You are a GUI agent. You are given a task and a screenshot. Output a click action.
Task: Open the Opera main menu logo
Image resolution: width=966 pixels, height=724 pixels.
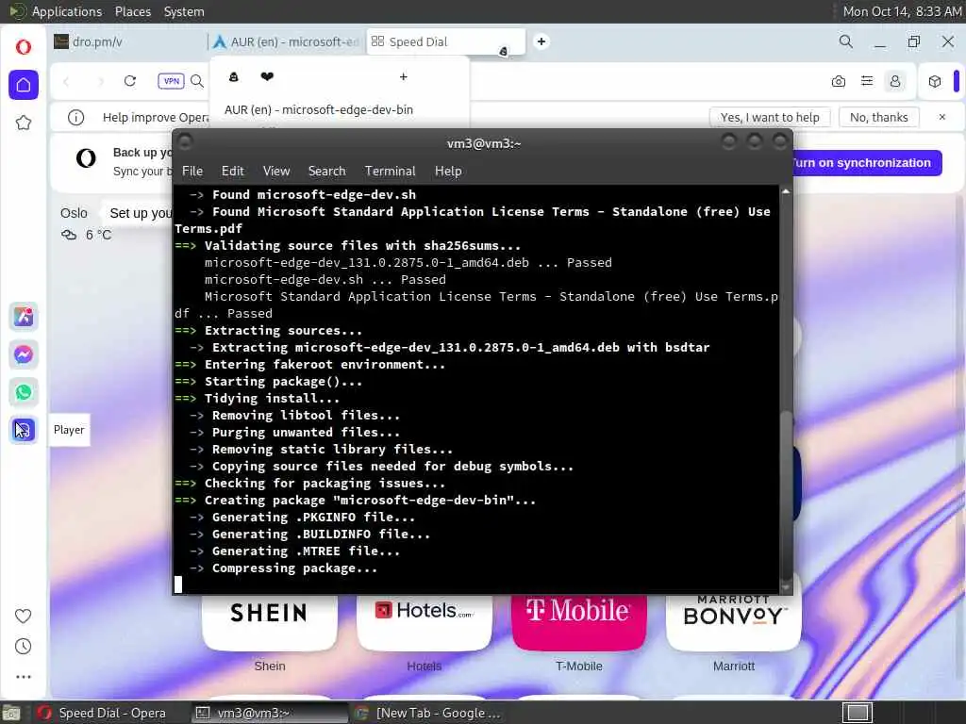click(24, 47)
